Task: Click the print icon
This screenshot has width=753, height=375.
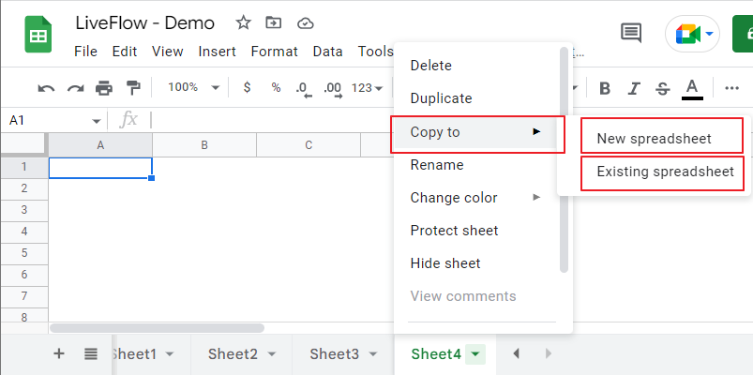Action: point(103,88)
